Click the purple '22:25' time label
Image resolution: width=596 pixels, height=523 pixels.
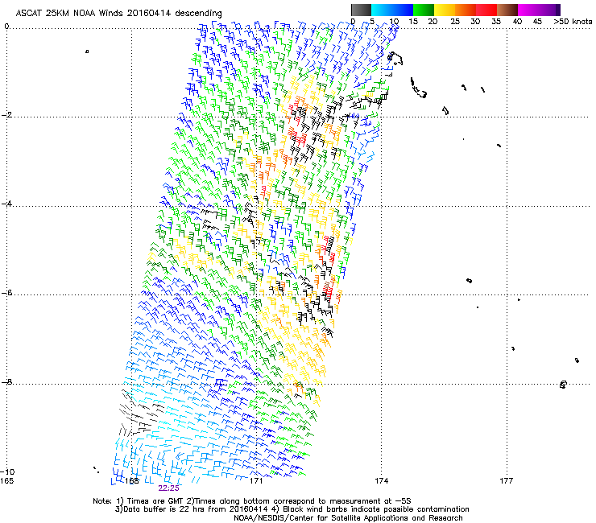[x=169, y=488]
